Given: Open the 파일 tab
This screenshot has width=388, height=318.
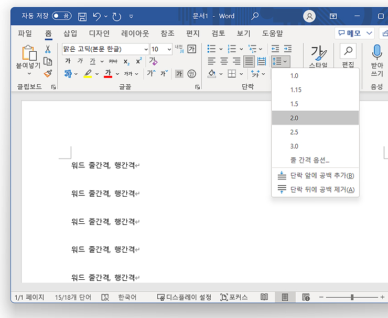Looking at the screenshot, I should [25, 33].
